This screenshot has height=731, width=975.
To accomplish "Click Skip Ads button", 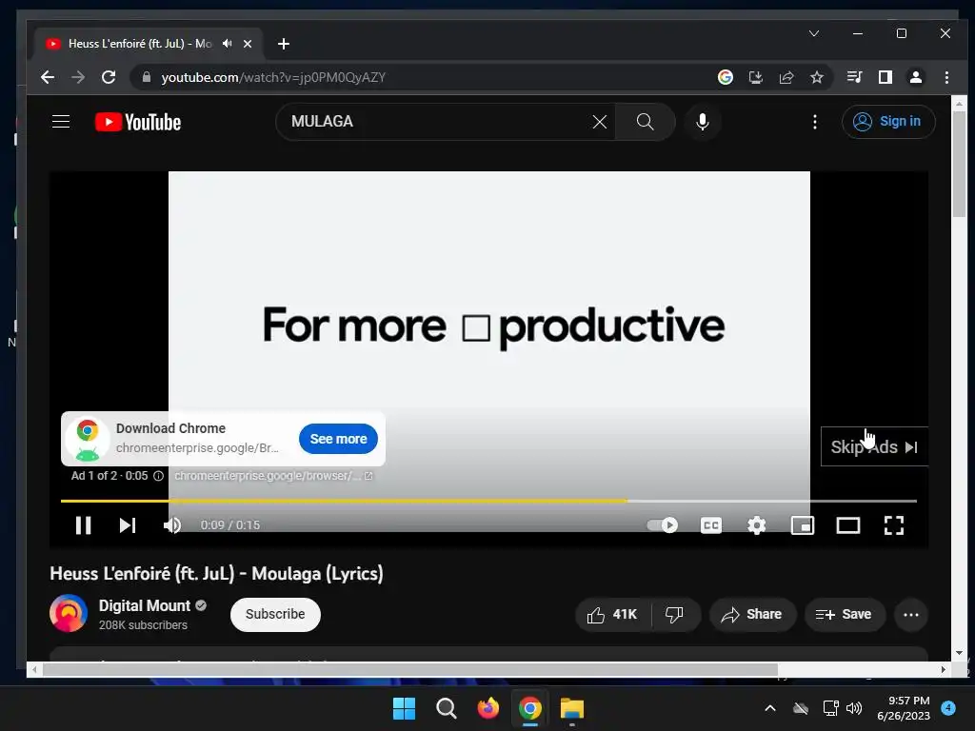I will click(874, 447).
